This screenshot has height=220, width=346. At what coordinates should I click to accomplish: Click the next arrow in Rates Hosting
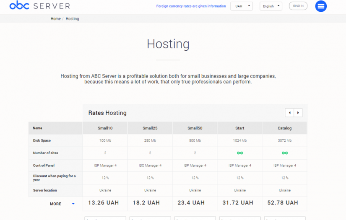[298, 113]
